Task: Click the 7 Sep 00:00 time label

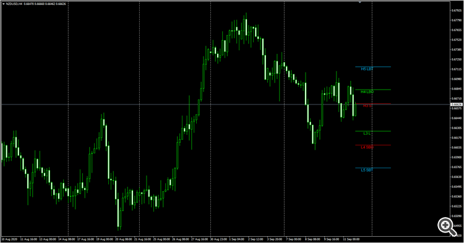Action: tap(293, 239)
